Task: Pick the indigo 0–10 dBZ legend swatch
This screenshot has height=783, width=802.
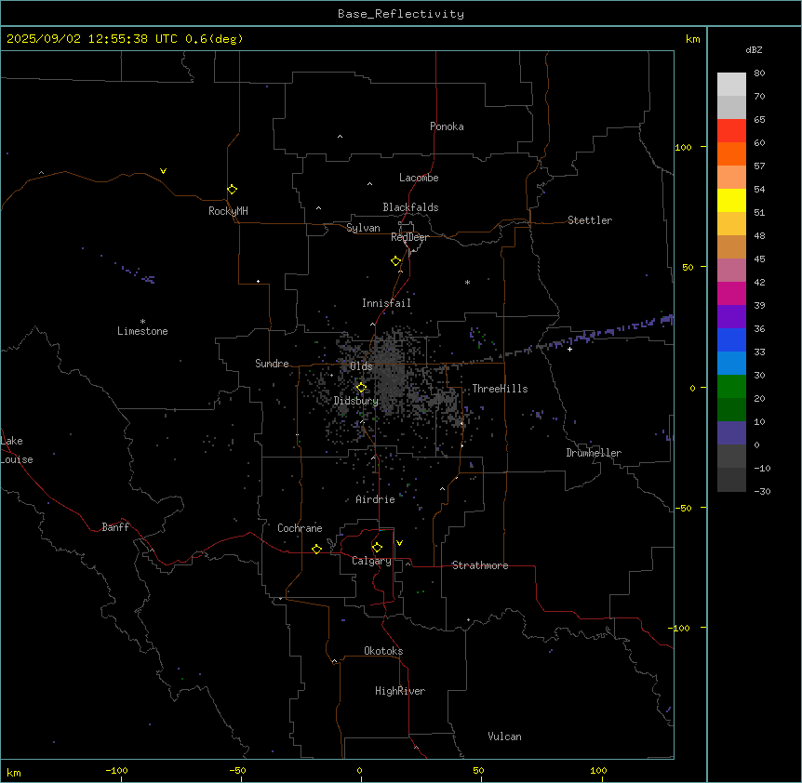Action: coord(731,433)
